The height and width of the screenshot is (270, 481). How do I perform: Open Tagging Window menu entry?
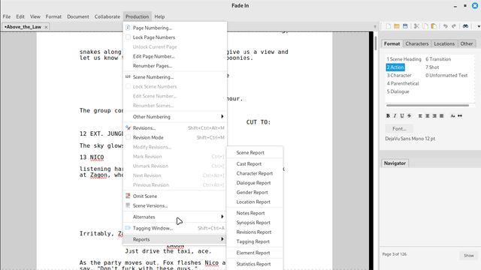(175, 228)
